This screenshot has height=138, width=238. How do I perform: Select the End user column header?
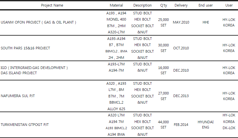(206, 5)
